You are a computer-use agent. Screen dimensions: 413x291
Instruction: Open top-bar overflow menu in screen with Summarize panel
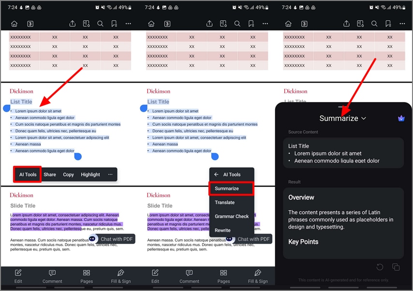click(402, 24)
